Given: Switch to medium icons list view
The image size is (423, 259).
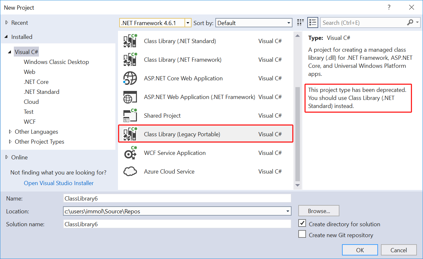Looking at the screenshot, I should coord(312,22).
